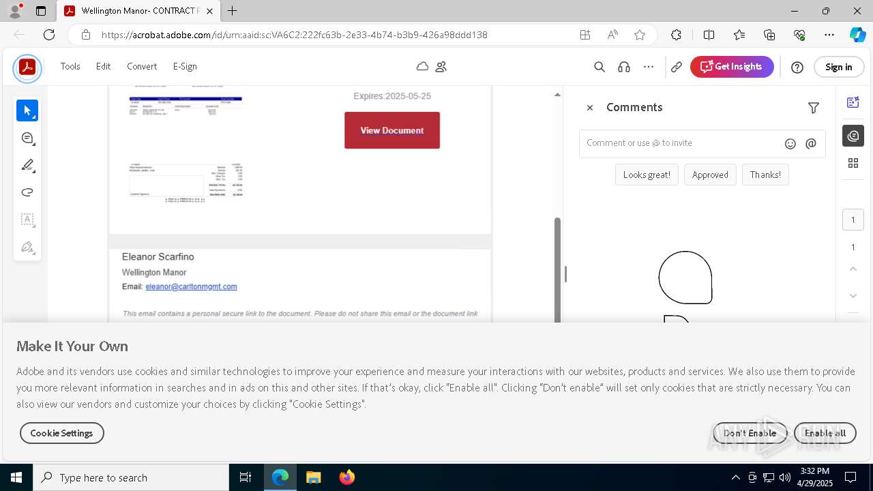Click the scrollbar up arrow

tap(557, 95)
